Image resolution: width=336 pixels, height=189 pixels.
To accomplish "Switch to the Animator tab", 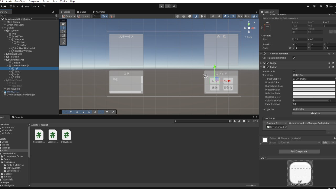I will pyautogui.click(x=99, y=12).
